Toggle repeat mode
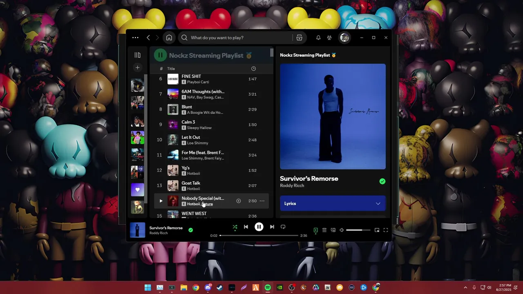Screen dimensions: 523x294 pyautogui.click(x=283, y=227)
